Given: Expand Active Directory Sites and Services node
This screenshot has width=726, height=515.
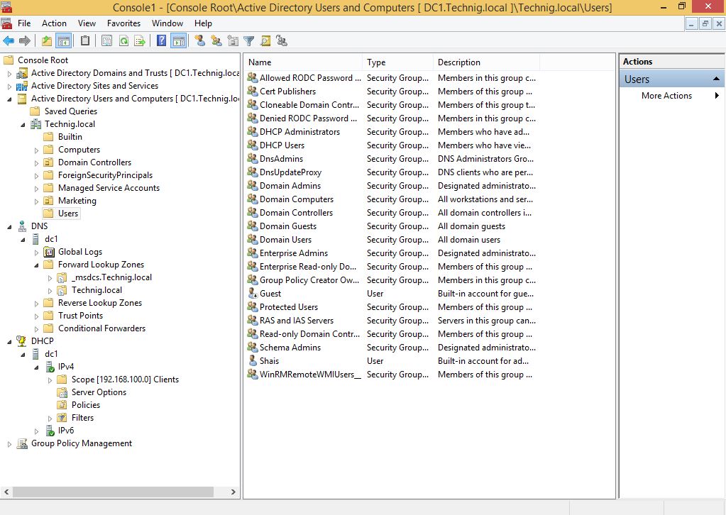Looking at the screenshot, I should pyautogui.click(x=9, y=86).
